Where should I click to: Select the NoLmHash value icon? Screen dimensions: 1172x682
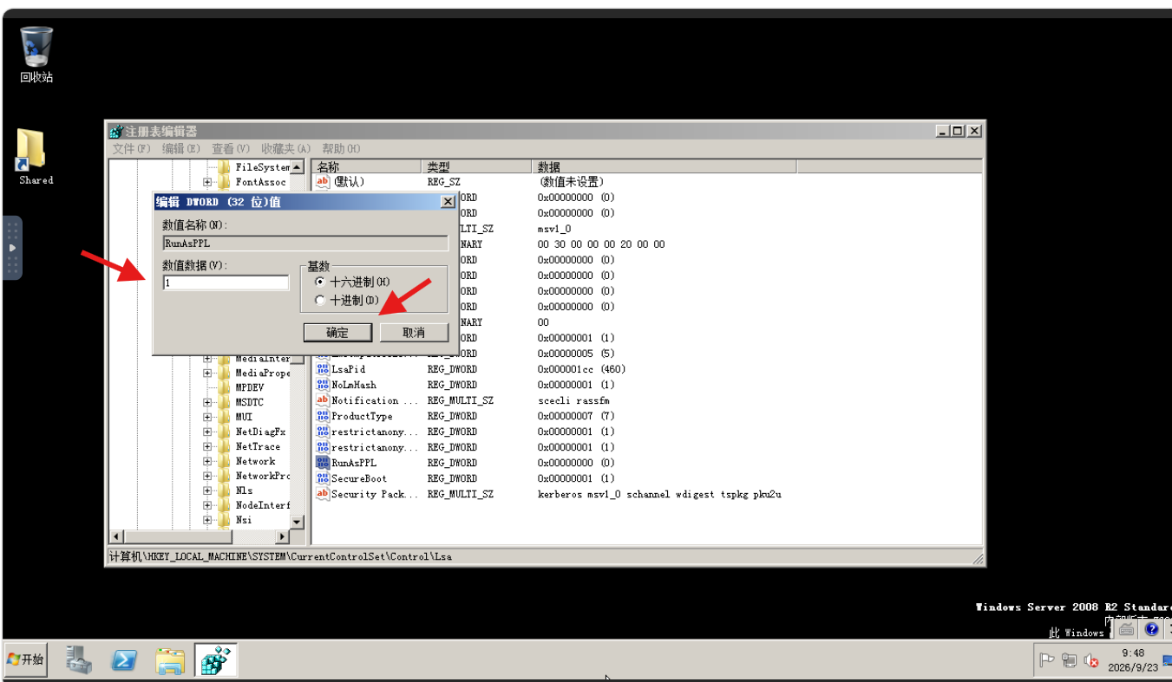323,385
